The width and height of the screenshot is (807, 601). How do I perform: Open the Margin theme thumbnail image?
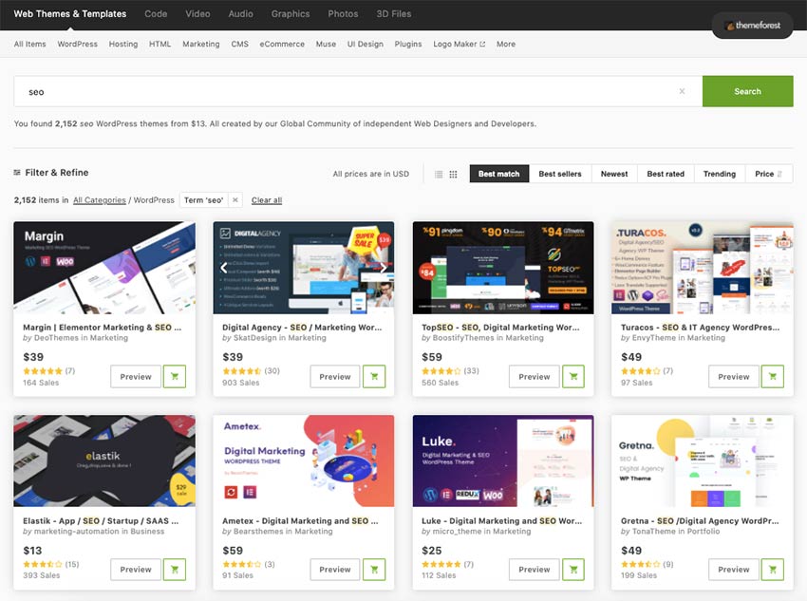click(x=104, y=268)
